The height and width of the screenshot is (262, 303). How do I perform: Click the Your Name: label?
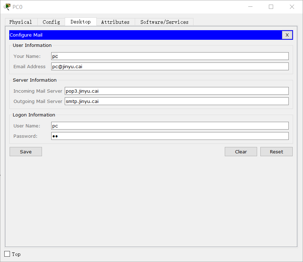click(x=27, y=56)
